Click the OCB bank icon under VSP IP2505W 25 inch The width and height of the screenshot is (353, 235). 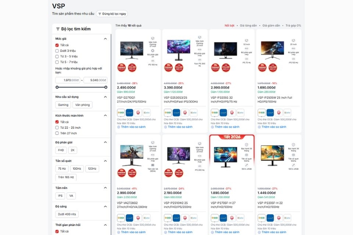(262, 113)
